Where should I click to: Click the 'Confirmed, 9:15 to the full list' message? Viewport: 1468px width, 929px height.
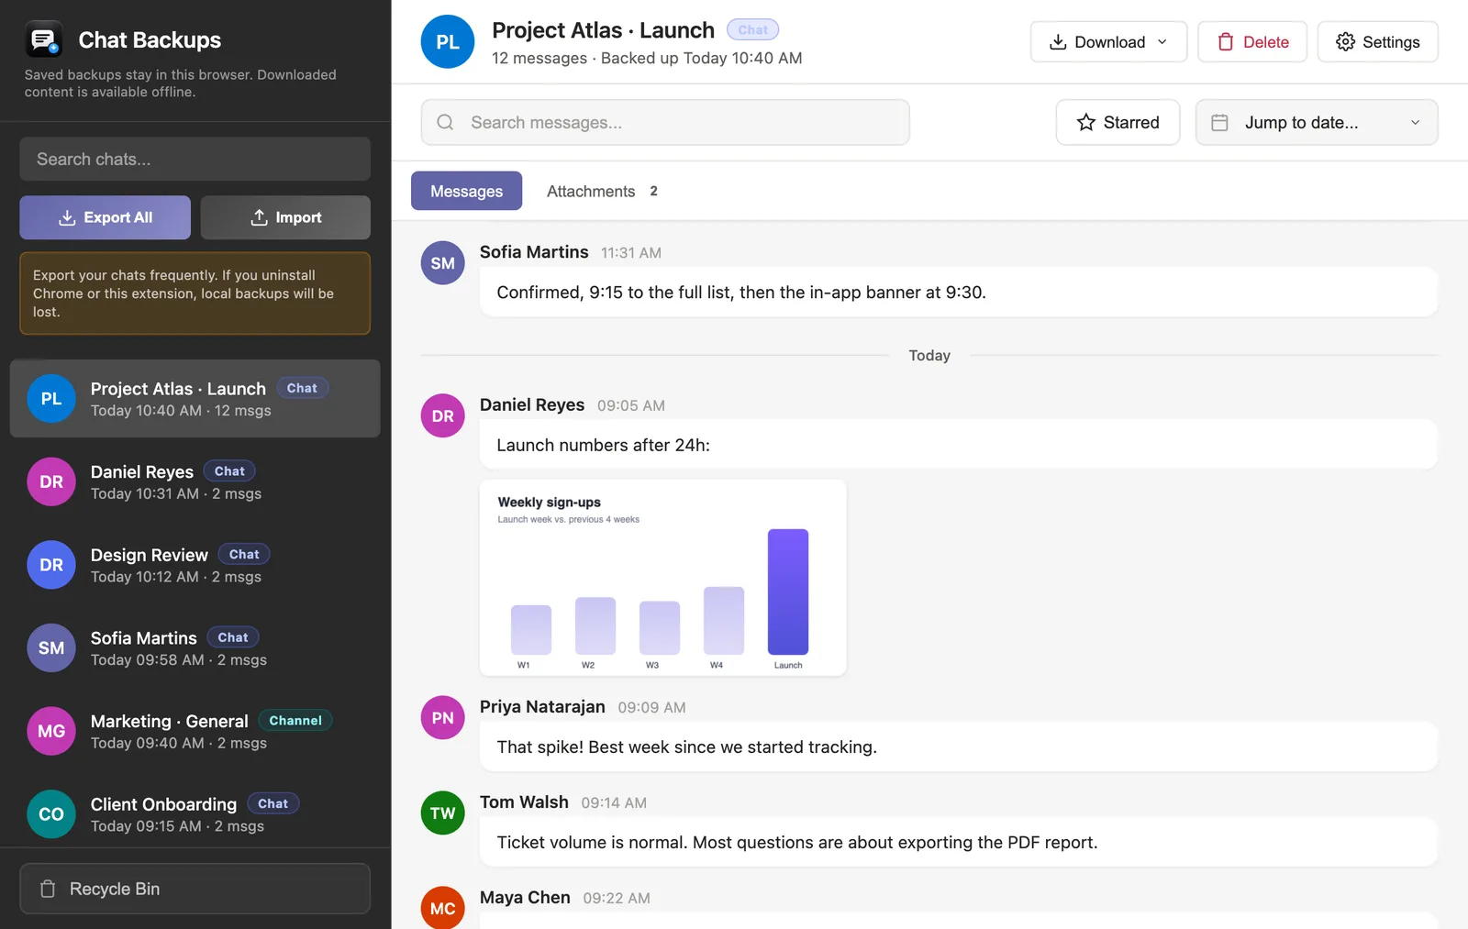[x=959, y=293]
